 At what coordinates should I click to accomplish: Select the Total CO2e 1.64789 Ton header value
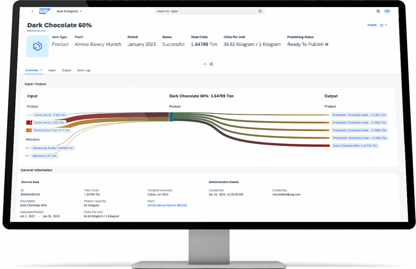[x=204, y=44]
